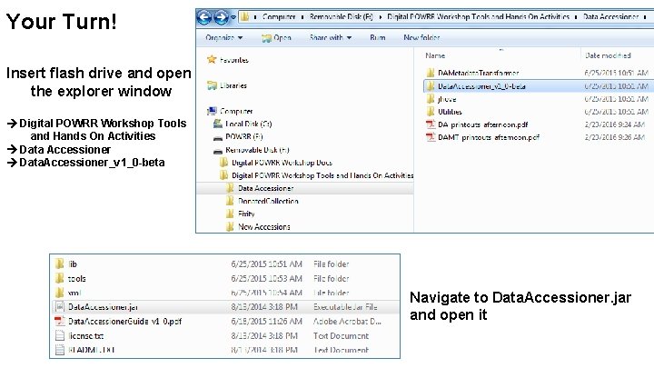Select license.txt file icon
The height and width of the screenshot is (368, 654).
tap(60, 335)
